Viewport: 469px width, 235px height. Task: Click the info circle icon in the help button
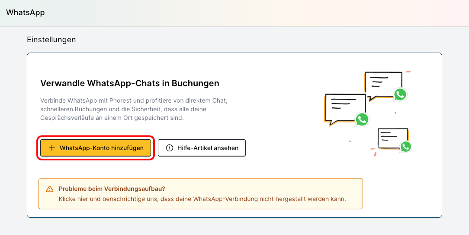point(169,148)
